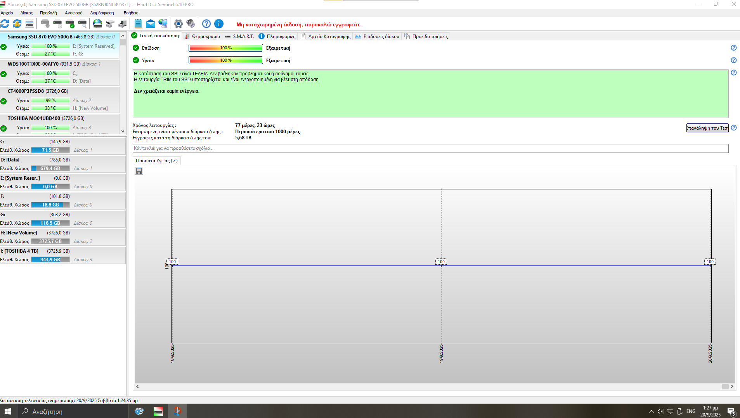
Task: Show hidden tray icons chevron
Action: coord(651,411)
